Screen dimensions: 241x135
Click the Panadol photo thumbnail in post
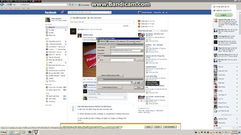89,60
